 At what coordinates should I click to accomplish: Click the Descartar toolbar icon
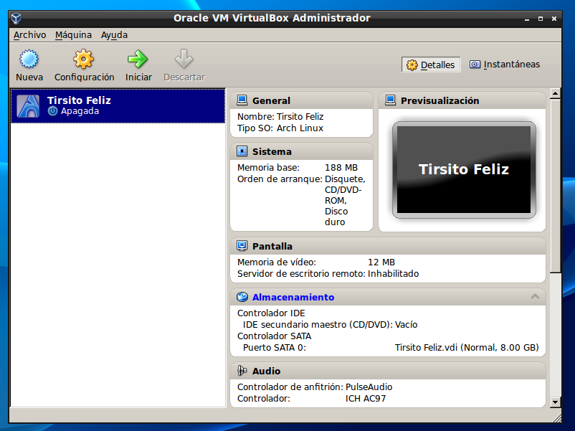[x=184, y=64]
